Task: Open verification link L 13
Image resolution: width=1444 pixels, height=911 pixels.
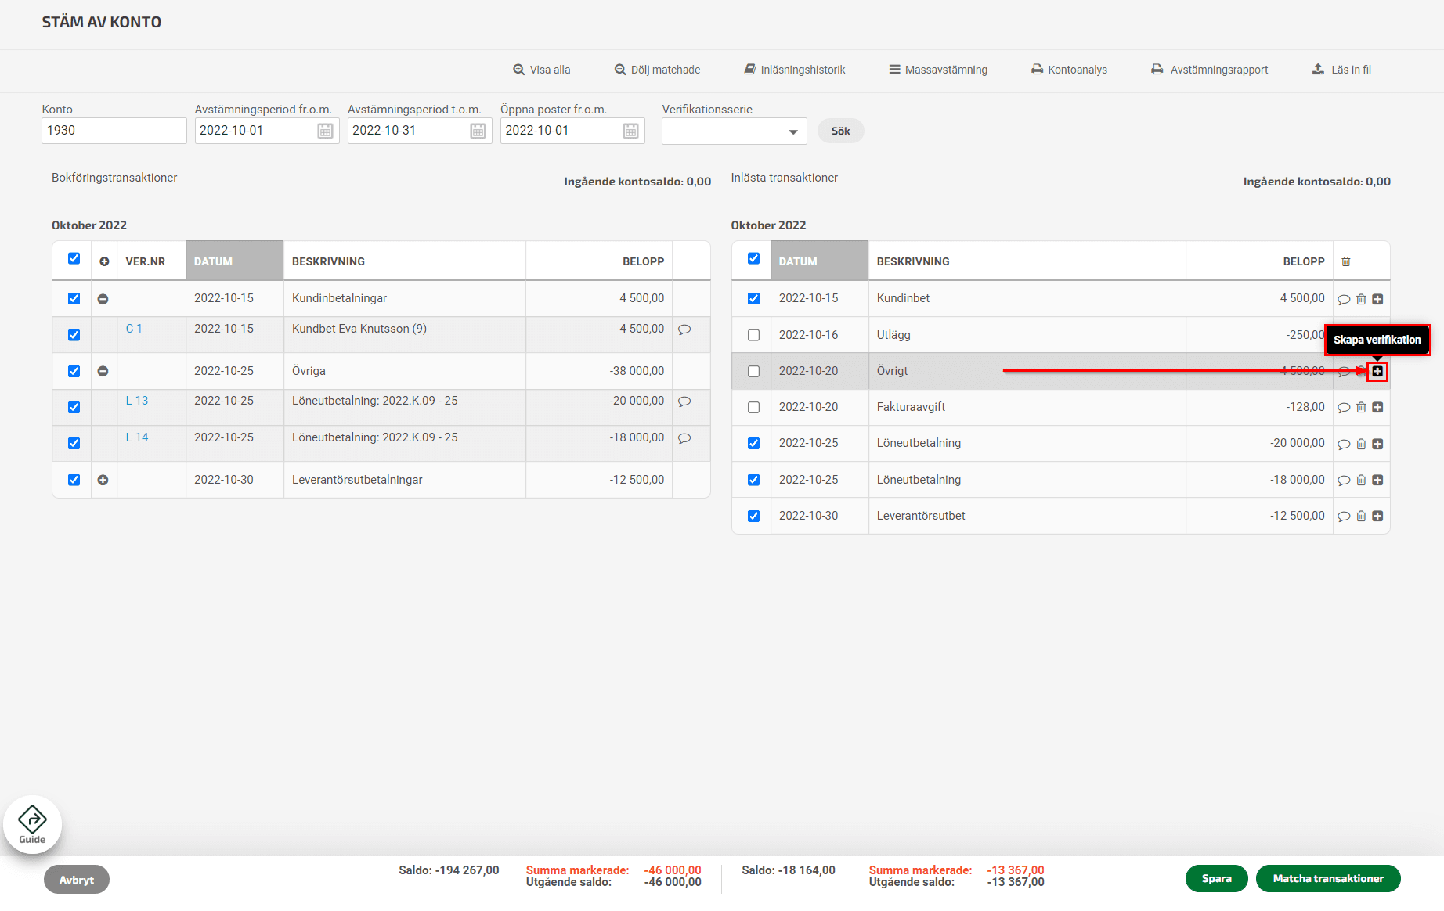Action: pyautogui.click(x=137, y=401)
